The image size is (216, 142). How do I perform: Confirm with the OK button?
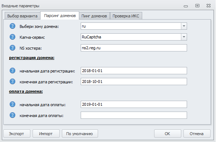click(168, 134)
